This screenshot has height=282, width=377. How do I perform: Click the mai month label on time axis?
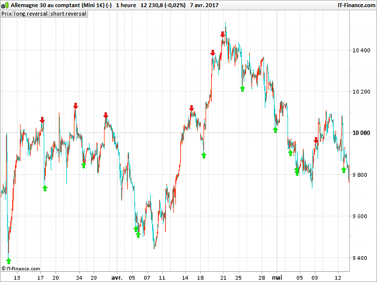coord(277,278)
